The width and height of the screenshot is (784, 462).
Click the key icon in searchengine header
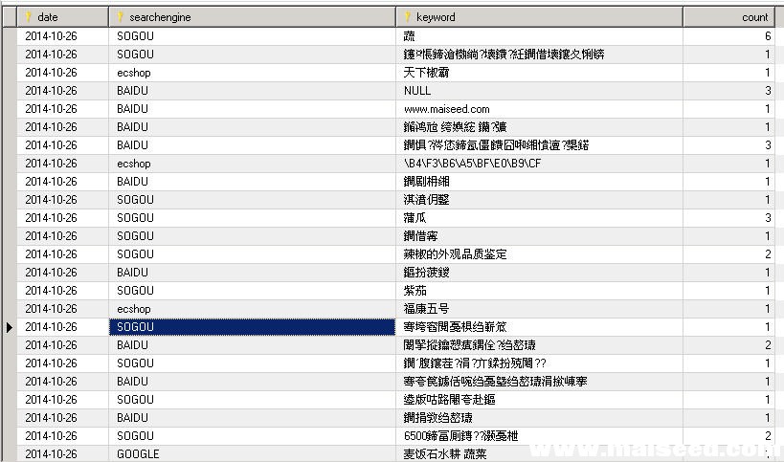click(121, 17)
